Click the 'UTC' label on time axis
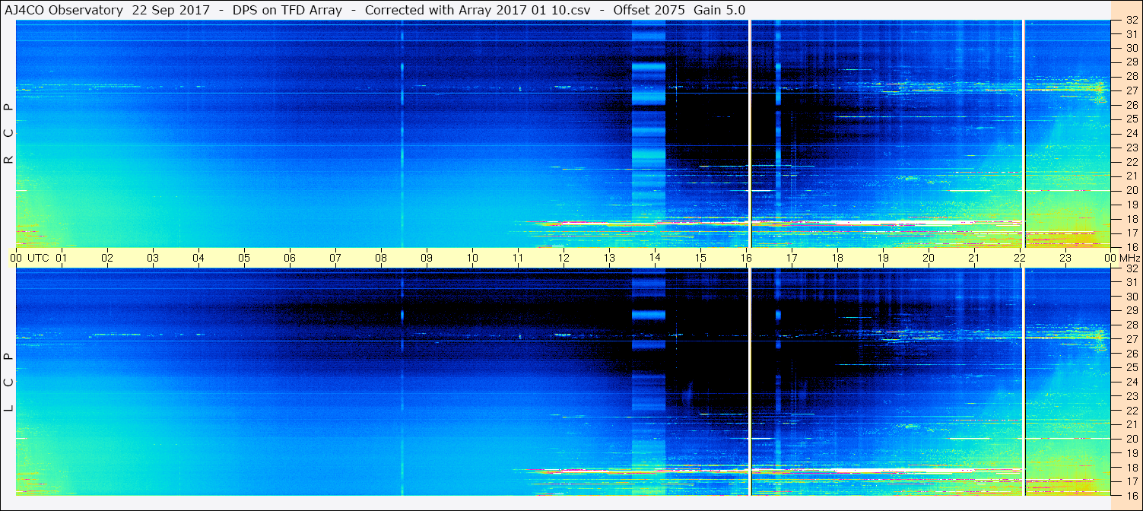The height and width of the screenshot is (511, 1143). tap(39, 258)
